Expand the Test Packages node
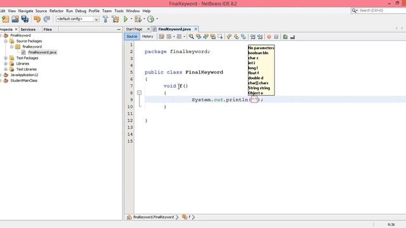Screen dimensions: 406x228 [6, 58]
